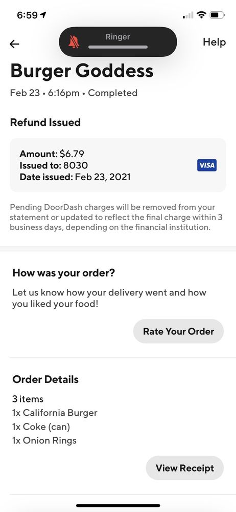Screen dimensions: 236x512
Task: Tap the status bar clock showing 6:59
Action: [28, 15]
